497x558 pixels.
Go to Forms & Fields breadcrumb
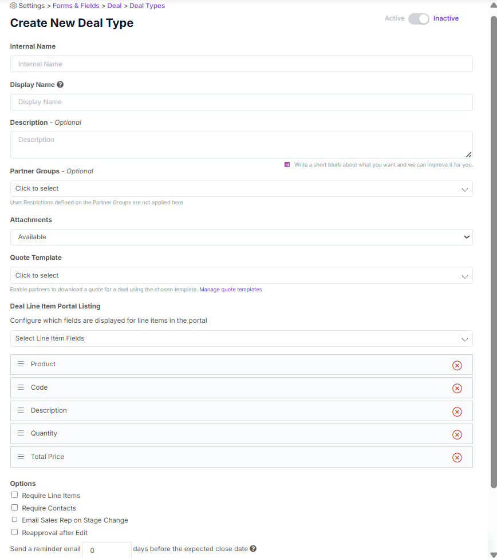point(76,6)
